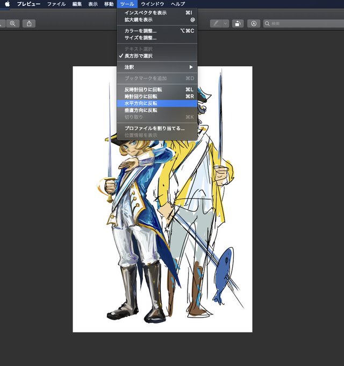Open the ウインドウ menu
The height and width of the screenshot is (366, 344).
[153, 4]
